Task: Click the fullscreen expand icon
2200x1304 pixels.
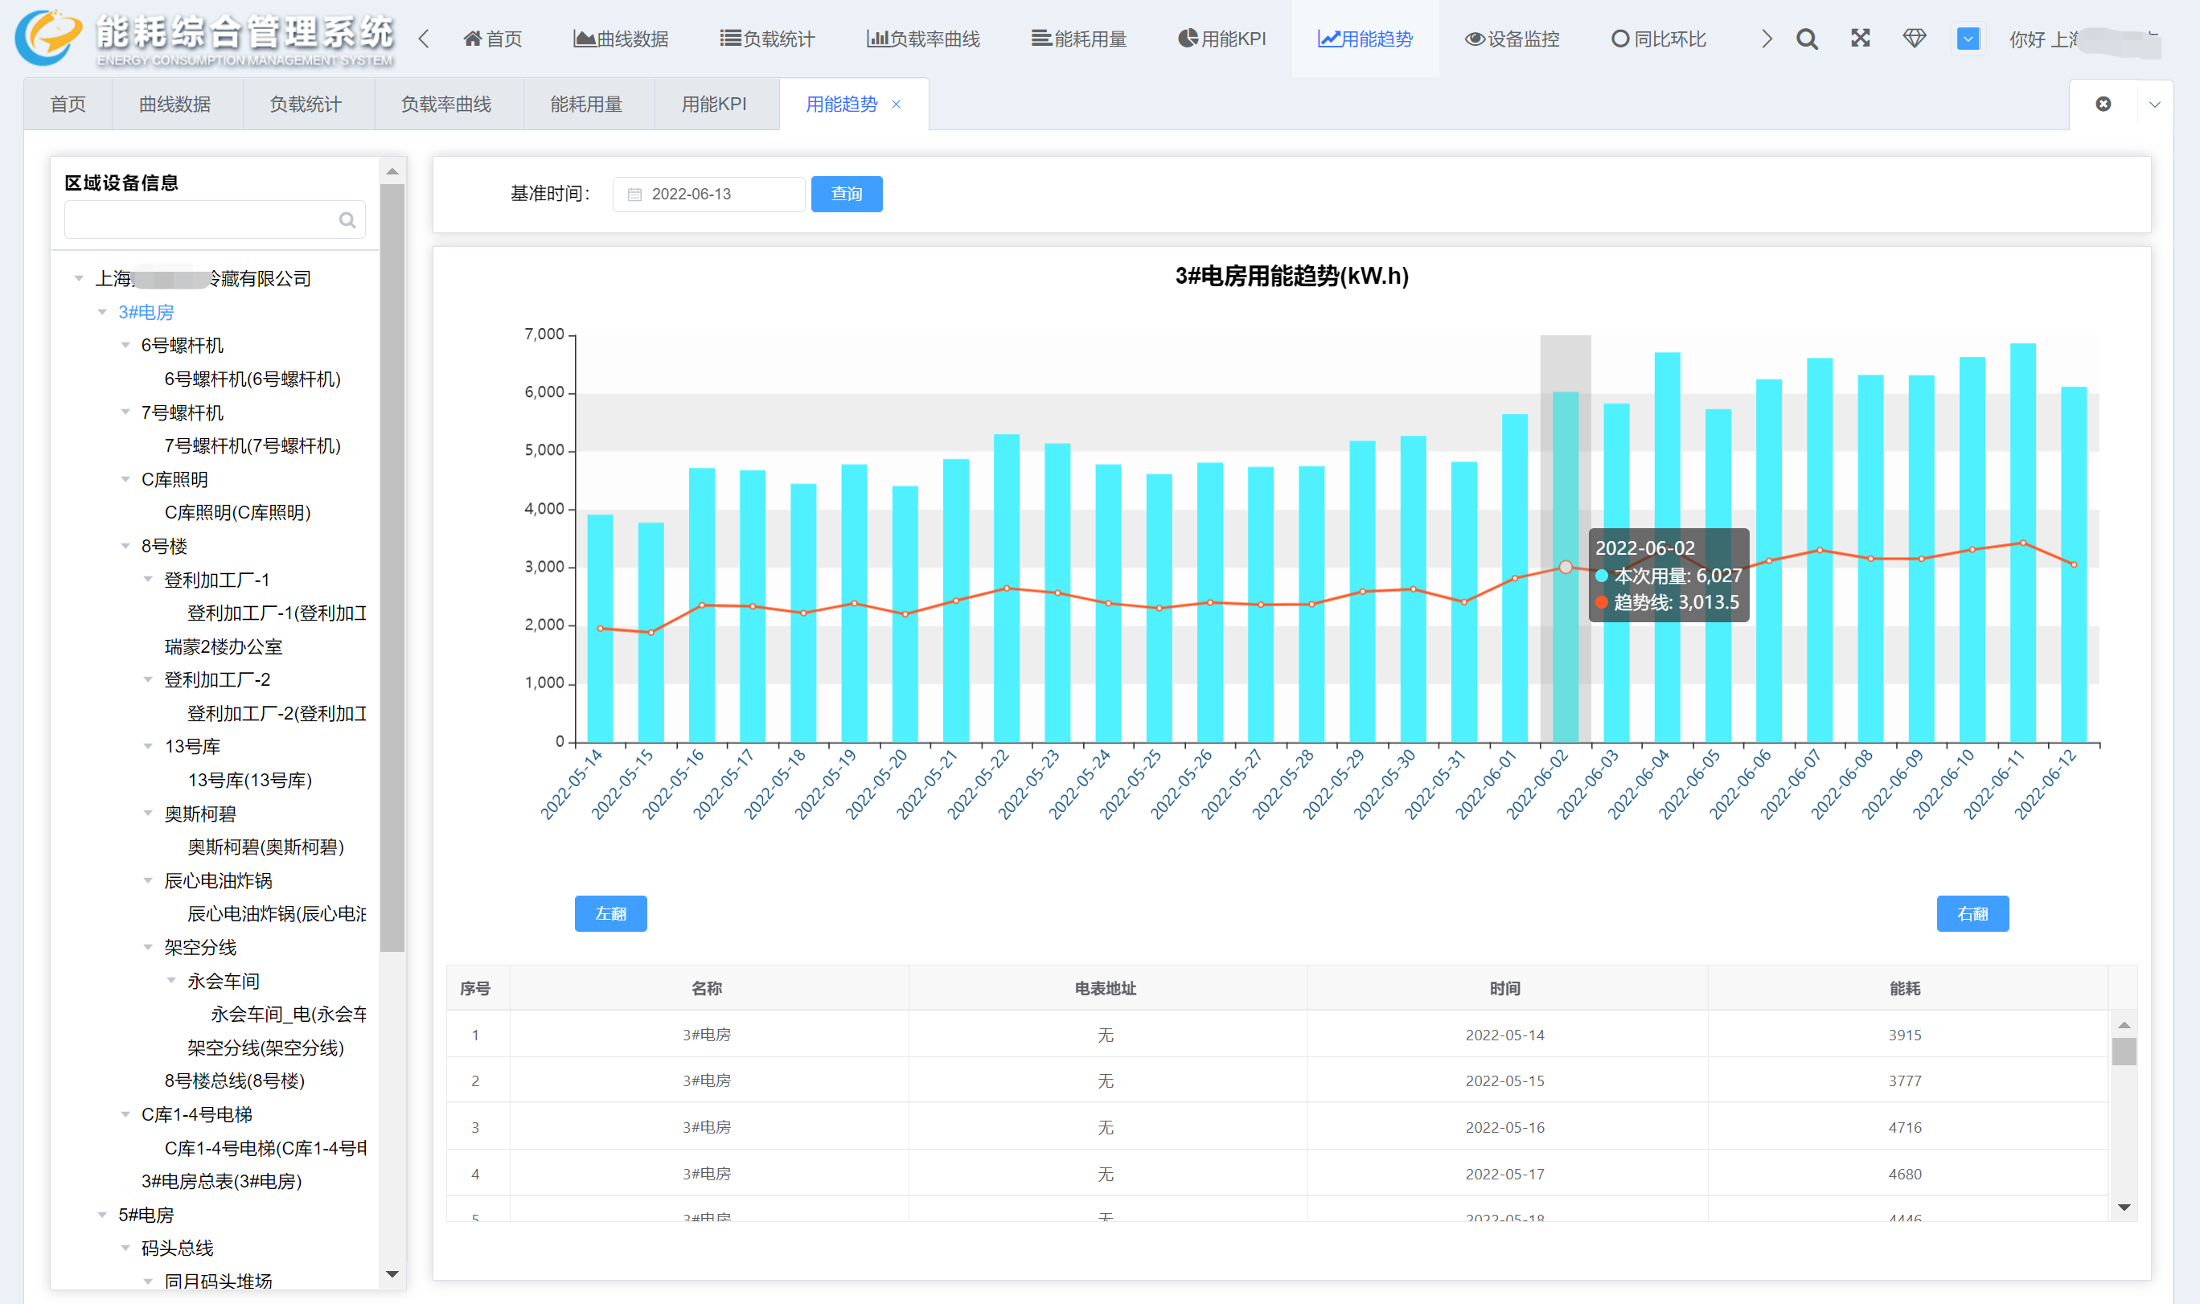Action: click(x=1860, y=38)
